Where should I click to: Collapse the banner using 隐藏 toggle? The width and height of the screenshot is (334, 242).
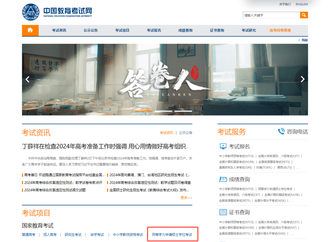coord(303,40)
